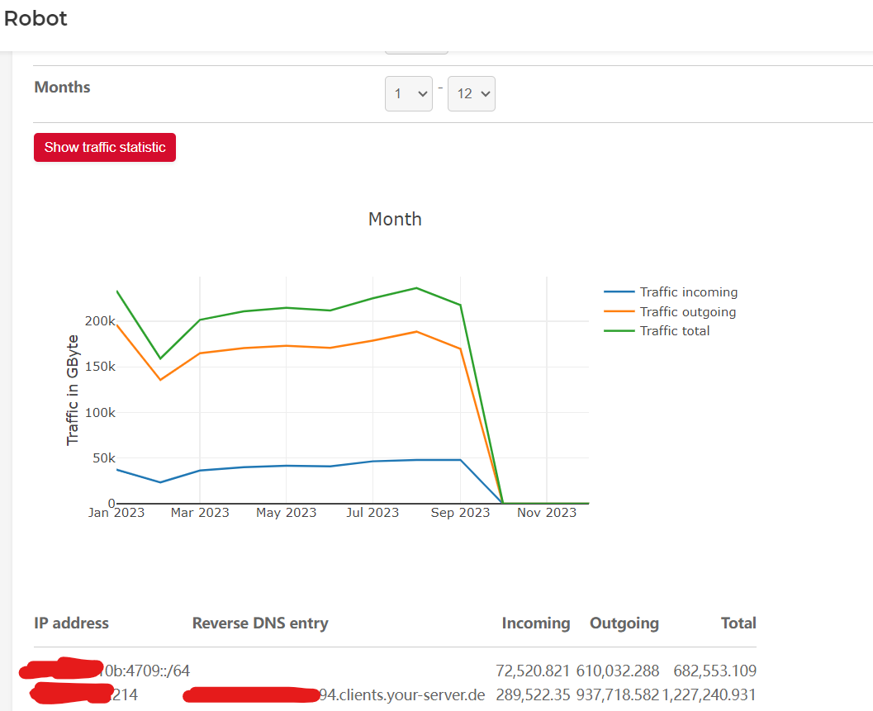
Task: Toggle the Traffic incoming legend entry
Action: [688, 292]
